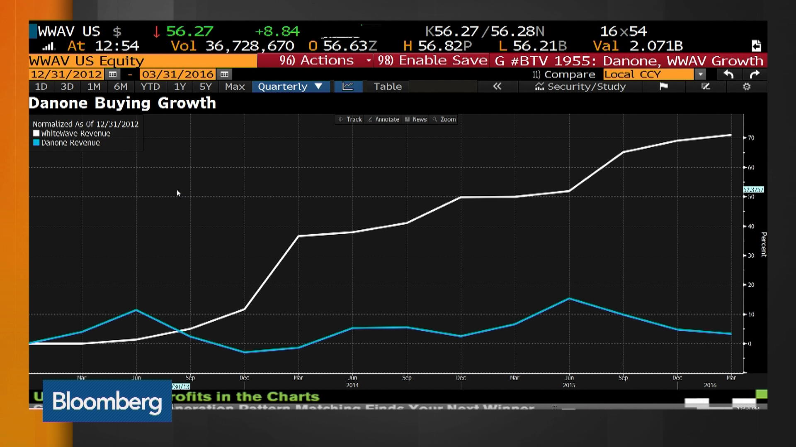Click the chart title G #BTV 1955 bar
This screenshot has height=447, width=796.
pos(629,60)
